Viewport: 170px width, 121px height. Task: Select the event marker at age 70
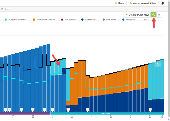[68, 110]
